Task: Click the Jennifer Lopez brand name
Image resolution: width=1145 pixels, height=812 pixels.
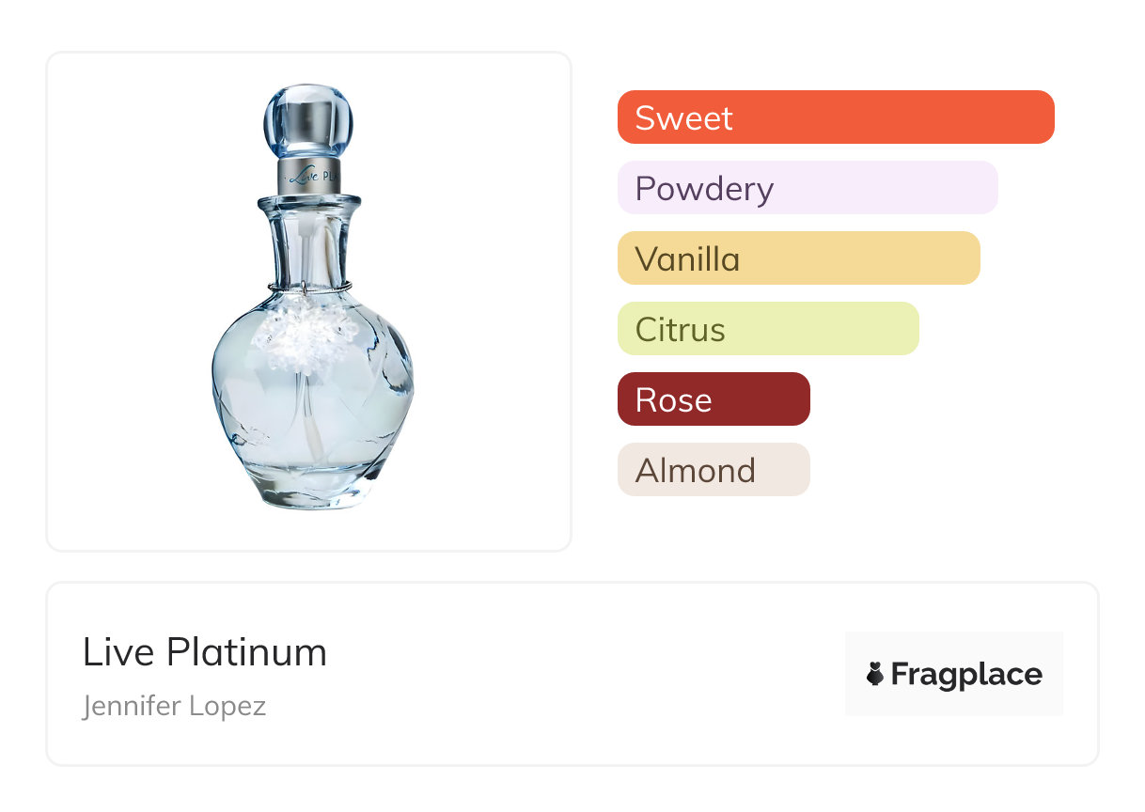Action: (x=174, y=706)
